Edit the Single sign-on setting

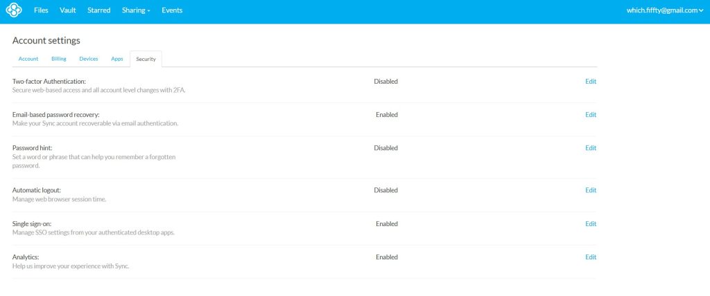(591, 223)
